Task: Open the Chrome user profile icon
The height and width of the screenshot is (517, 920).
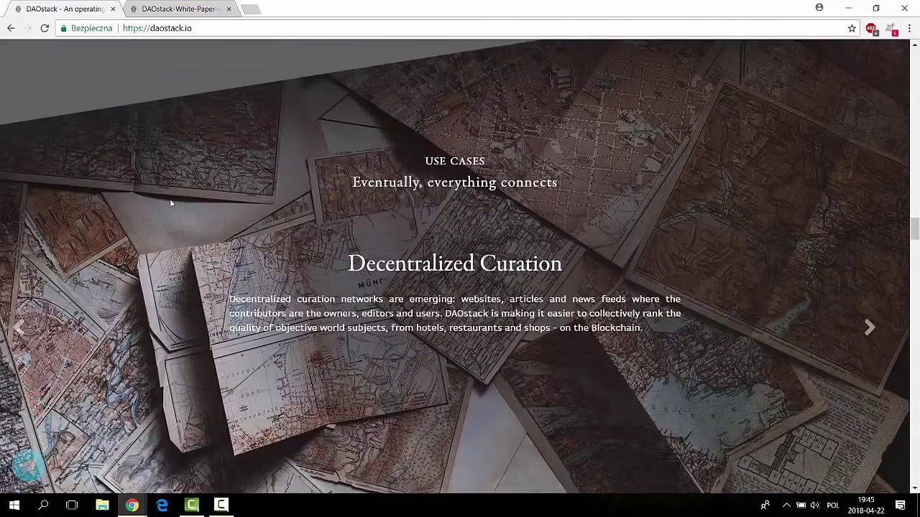Action: tap(819, 8)
